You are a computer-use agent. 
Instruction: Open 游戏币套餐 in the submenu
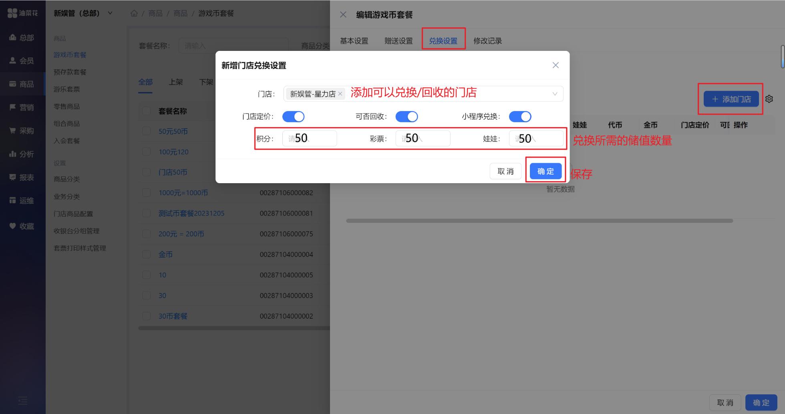click(x=70, y=55)
